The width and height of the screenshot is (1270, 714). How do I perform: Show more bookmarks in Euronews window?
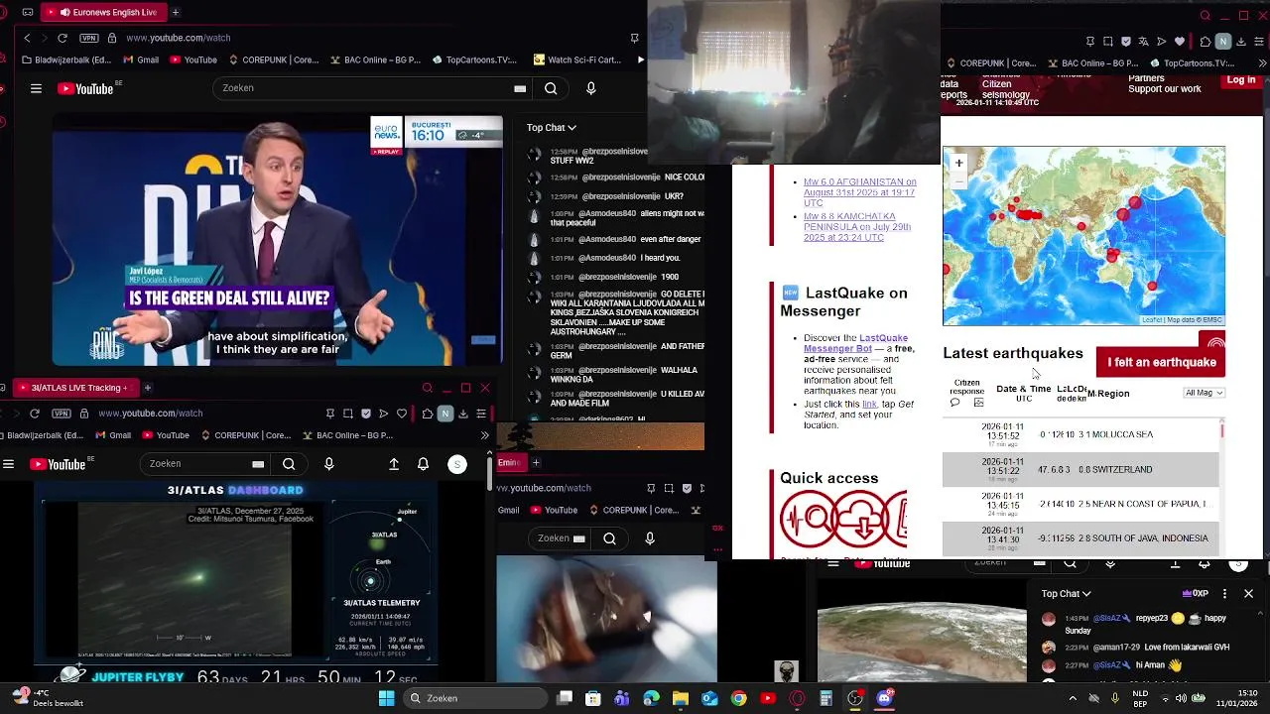coord(641,59)
